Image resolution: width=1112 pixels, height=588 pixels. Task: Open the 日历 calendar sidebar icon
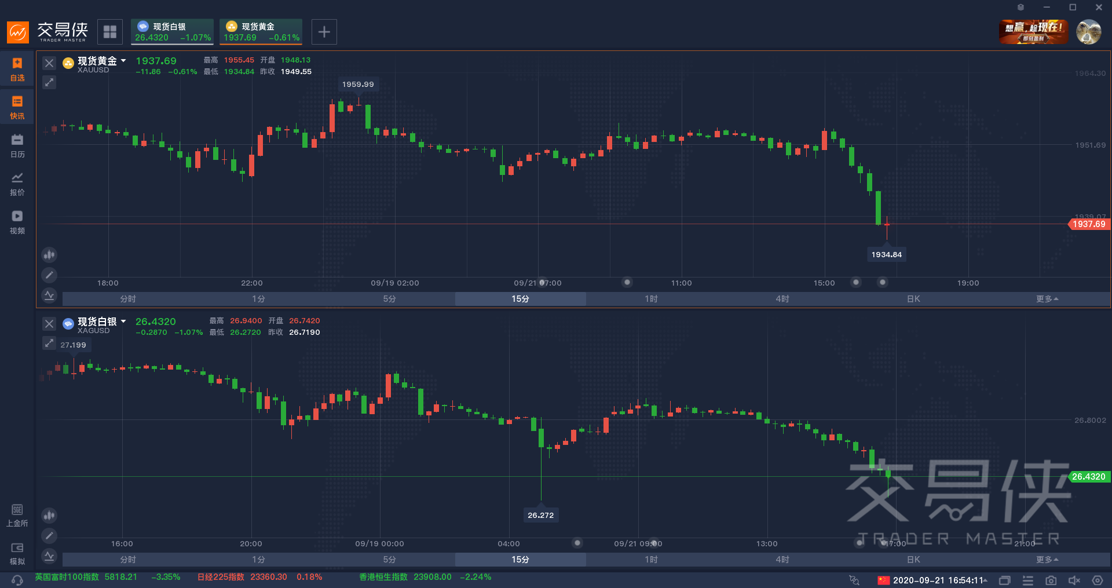click(x=17, y=145)
